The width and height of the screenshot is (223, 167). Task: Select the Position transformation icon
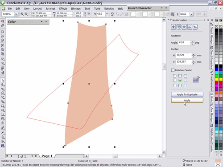pos(173,27)
